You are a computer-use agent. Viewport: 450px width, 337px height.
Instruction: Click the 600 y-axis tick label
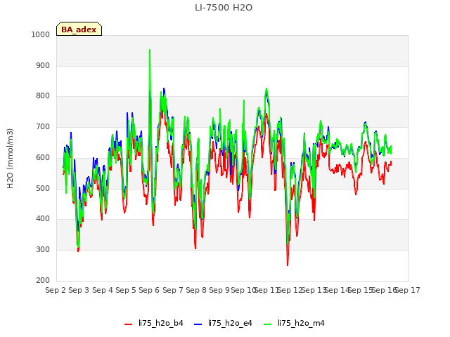point(43,157)
